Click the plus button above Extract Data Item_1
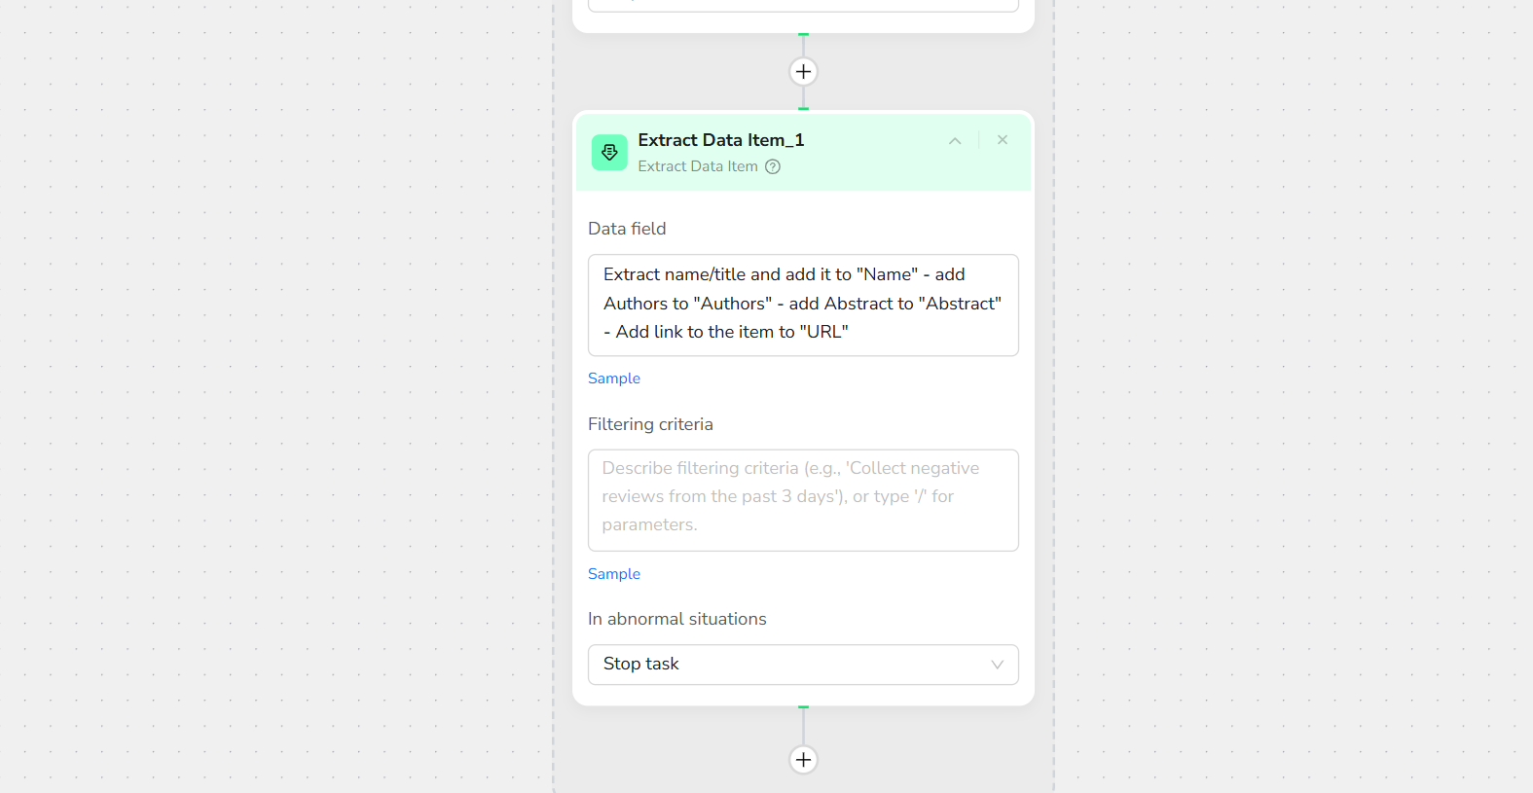1533x793 pixels. 803,72
